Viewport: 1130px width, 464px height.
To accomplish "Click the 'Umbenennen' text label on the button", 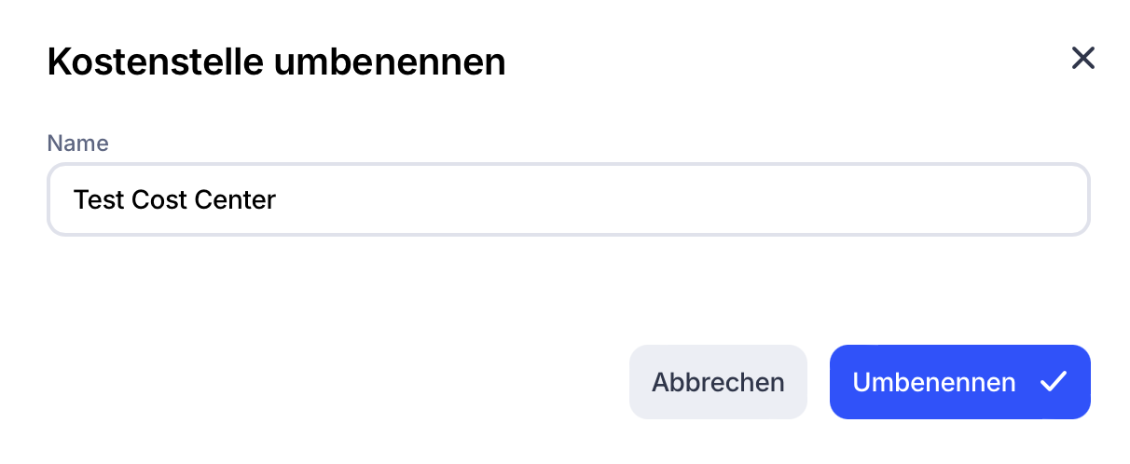I will tap(933, 382).
